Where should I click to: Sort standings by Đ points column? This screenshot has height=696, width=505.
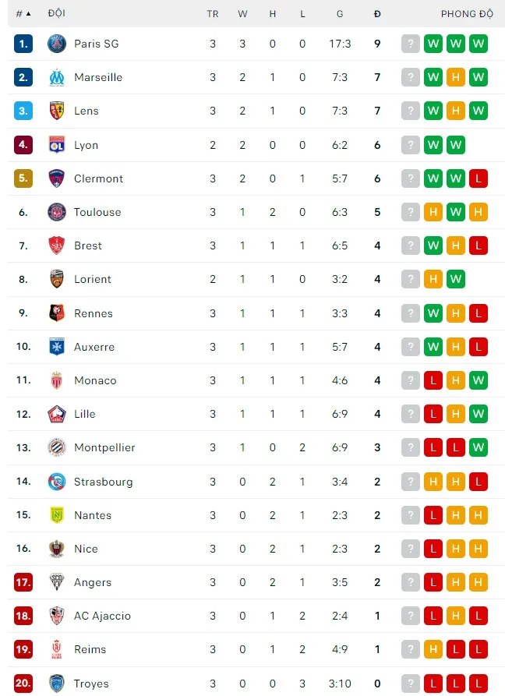pyautogui.click(x=377, y=14)
